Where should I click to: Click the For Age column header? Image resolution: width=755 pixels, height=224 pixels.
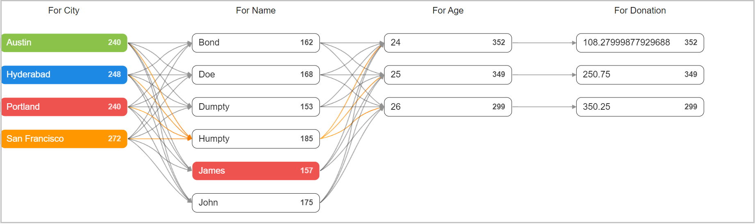point(448,11)
